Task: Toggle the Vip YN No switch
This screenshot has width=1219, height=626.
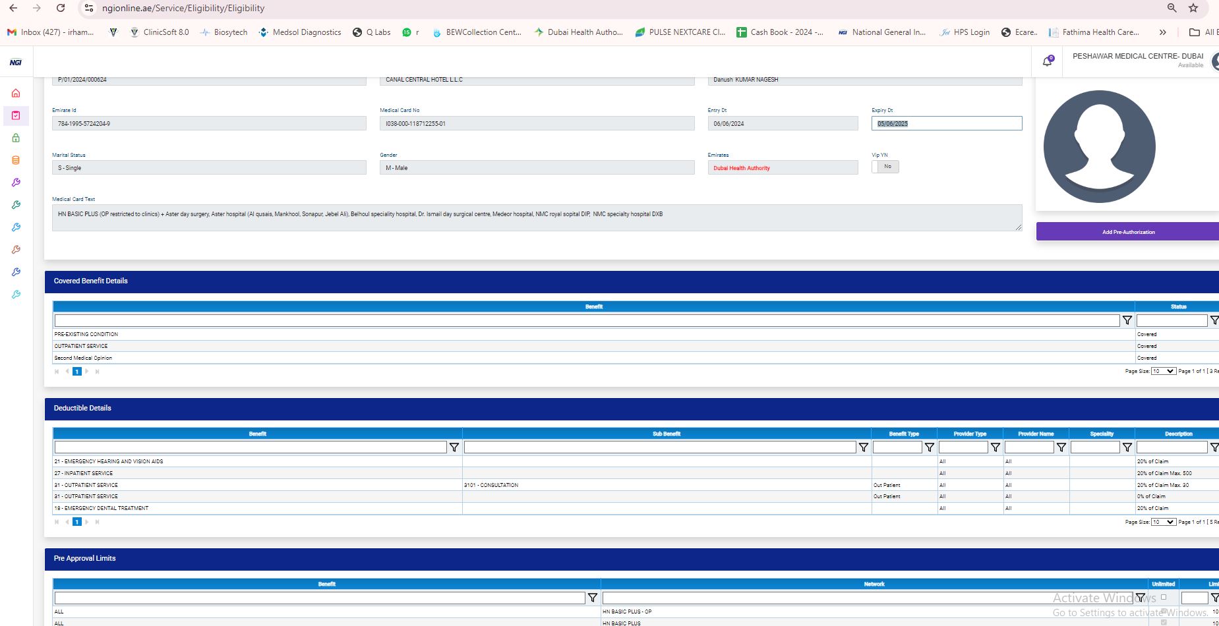Action: 885,167
